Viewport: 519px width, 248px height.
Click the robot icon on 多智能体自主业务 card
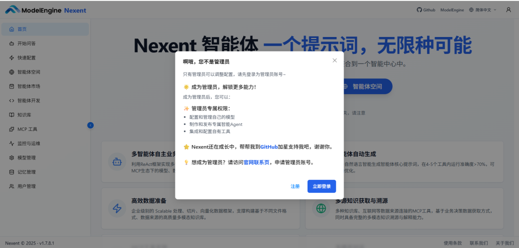(117, 161)
